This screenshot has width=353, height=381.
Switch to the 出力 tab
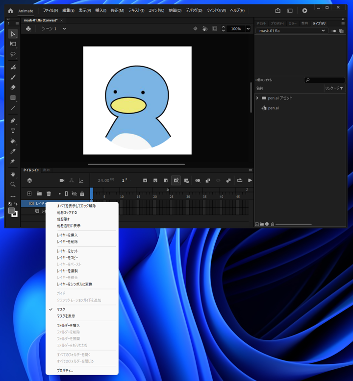[x=47, y=170]
